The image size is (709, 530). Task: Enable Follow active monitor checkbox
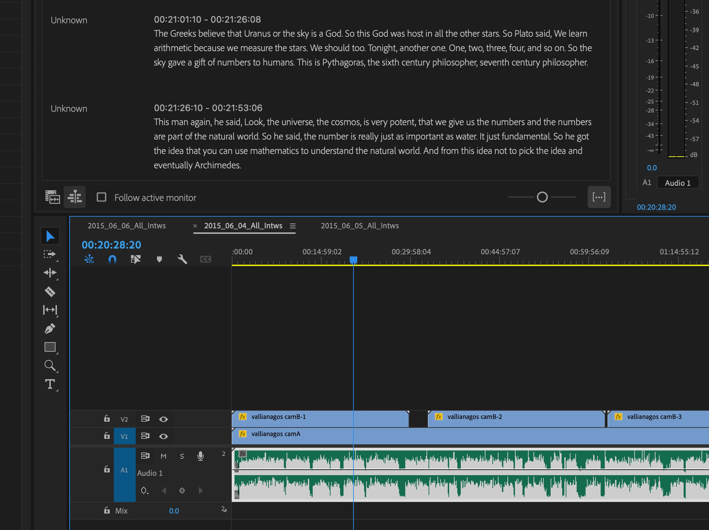point(101,197)
